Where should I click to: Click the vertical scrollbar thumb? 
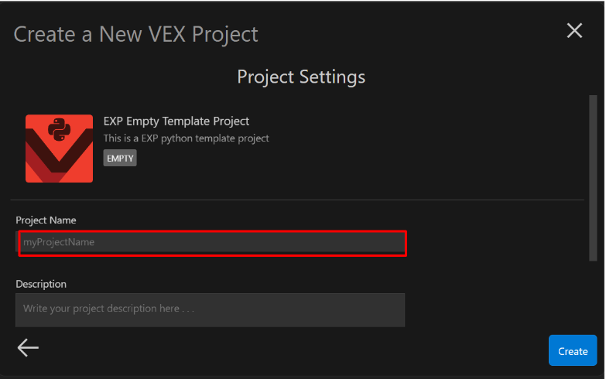coord(593,178)
